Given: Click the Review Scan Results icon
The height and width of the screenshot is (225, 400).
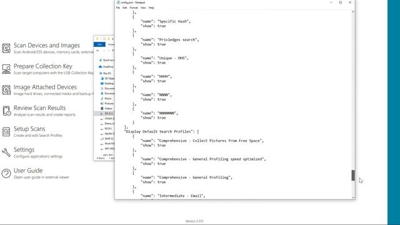Looking at the screenshot, I should tap(6, 111).
